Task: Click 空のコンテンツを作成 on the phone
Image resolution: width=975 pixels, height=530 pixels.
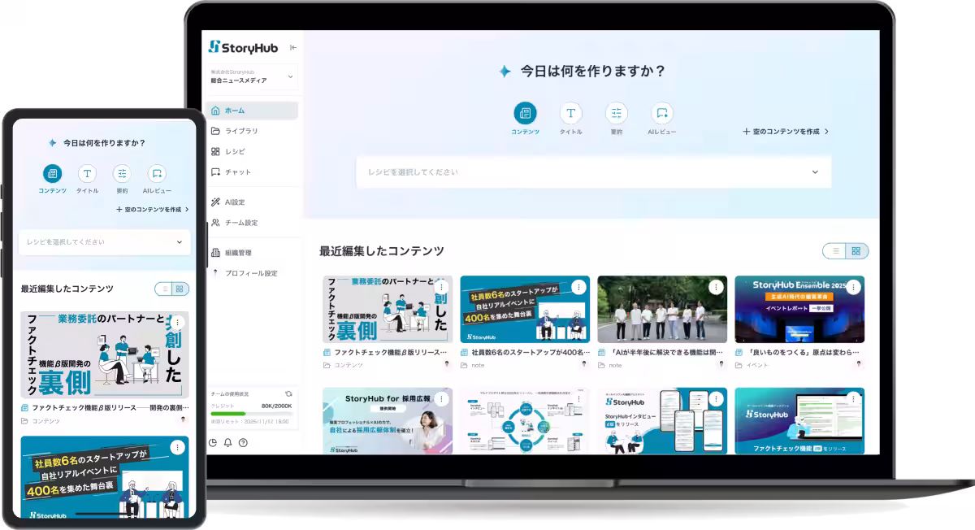Action: (153, 210)
